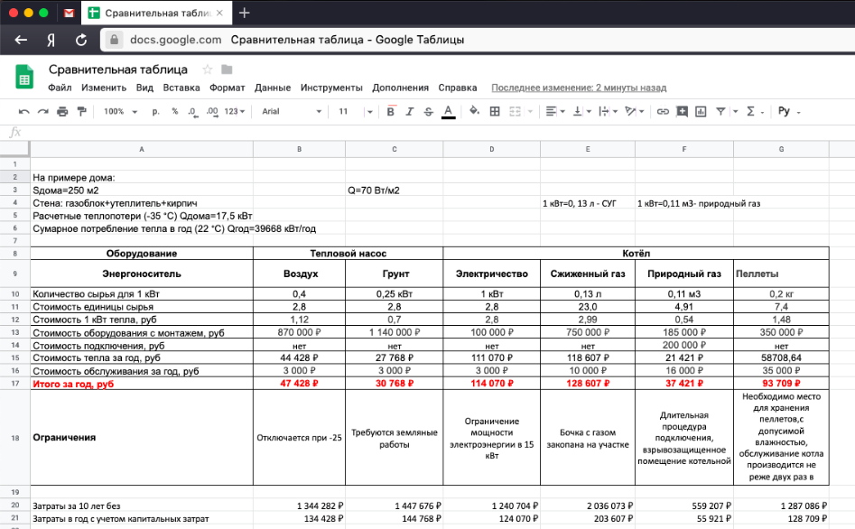Open the Дополнения menu
Viewport: 855px width, 529px height.
[400, 88]
